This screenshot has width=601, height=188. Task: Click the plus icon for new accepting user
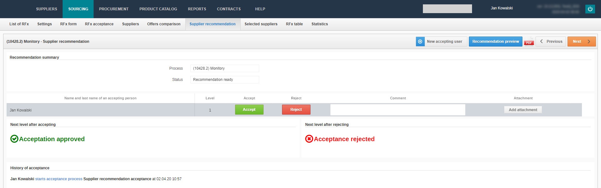420,42
